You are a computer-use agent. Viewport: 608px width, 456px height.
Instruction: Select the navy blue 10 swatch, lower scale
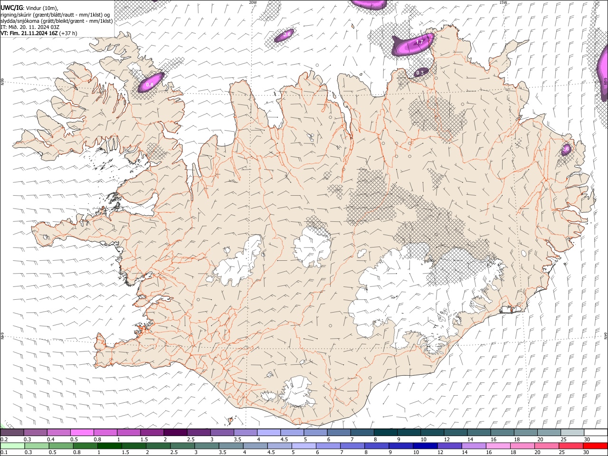click(x=425, y=446)
